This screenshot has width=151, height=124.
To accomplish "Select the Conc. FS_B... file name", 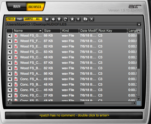I will click(31, 84).
